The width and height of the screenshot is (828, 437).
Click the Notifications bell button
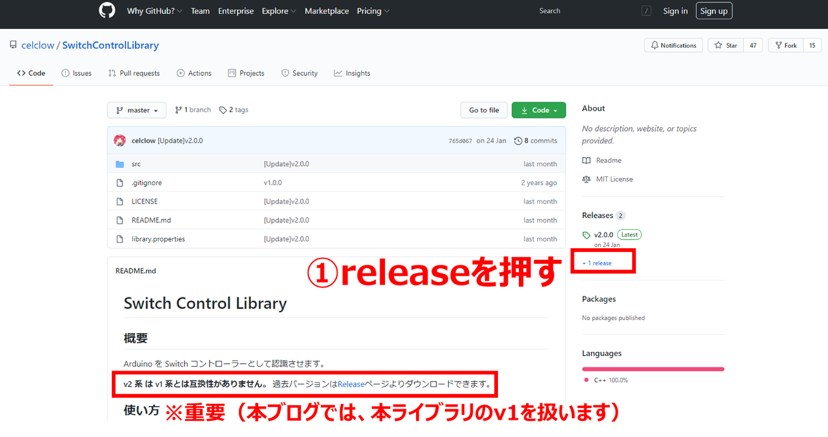coord(673,45)
